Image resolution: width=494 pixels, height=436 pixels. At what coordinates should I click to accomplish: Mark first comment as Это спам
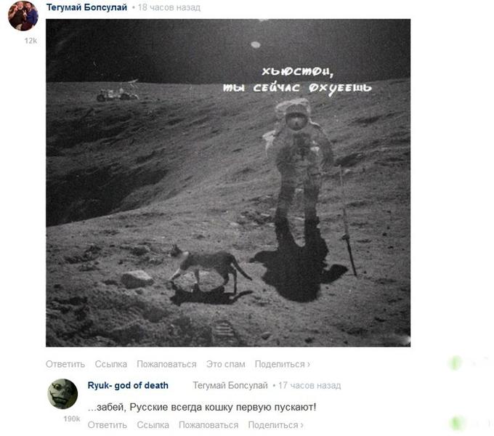pos(226,364)
